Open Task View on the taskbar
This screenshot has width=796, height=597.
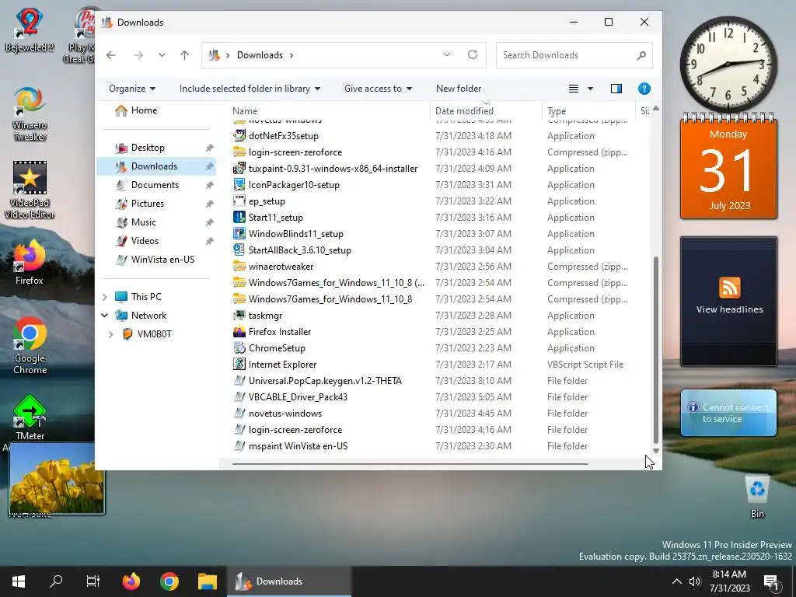pos(93,581)
